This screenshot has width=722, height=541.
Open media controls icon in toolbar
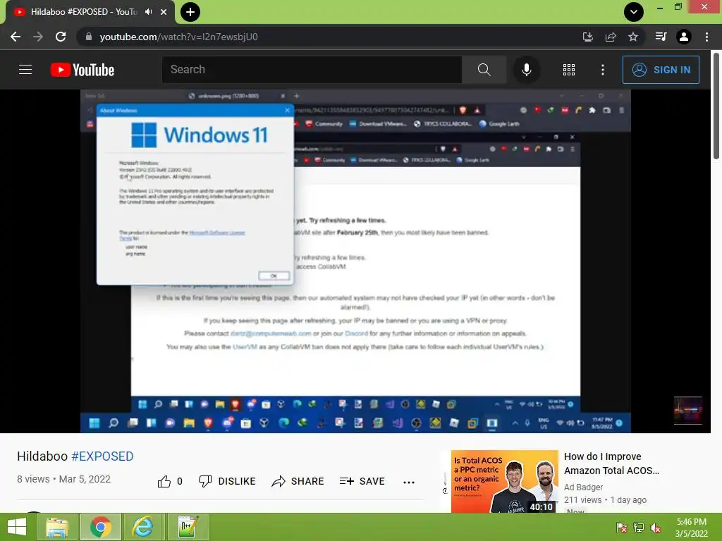(661, 37)
